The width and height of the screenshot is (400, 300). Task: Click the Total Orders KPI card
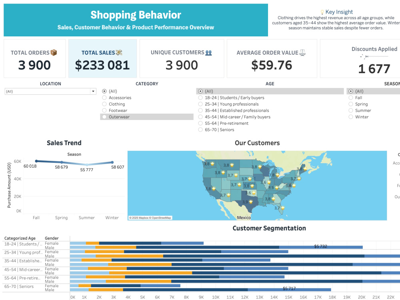tap(35, 58)
